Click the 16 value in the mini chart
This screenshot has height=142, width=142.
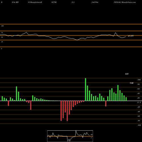91,135
